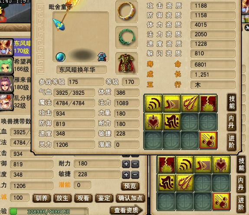This screenshot has height=215, width=249.
Task: Open the upper 技能 tab
Action: (232, 102)
